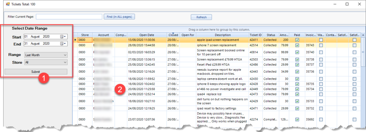Sort by the Store column header
This screenshot has height=132, width=366.
[85, 35]
